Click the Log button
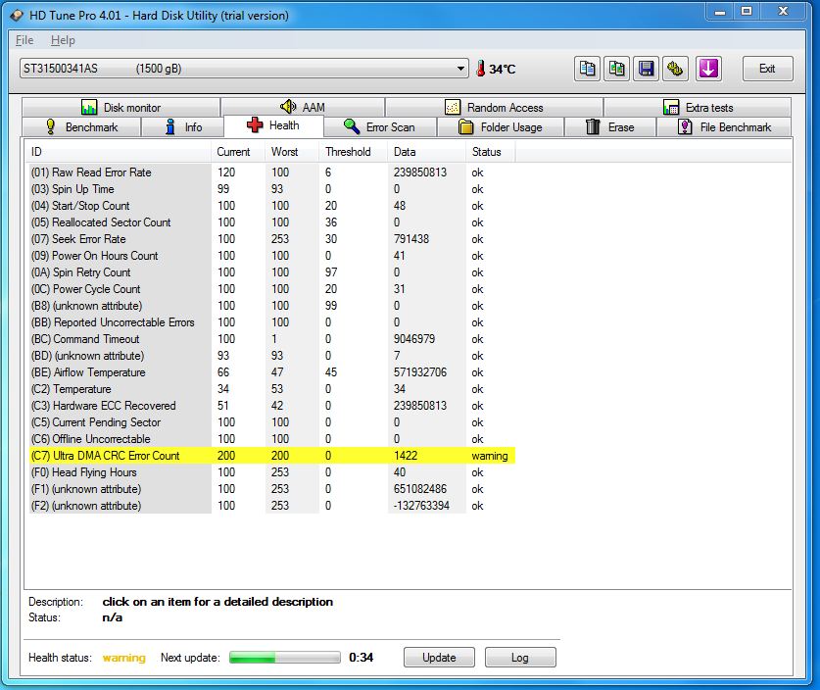The height and width of the screenshot is (690, 820). pyautogui.click(x=520, y=658)
